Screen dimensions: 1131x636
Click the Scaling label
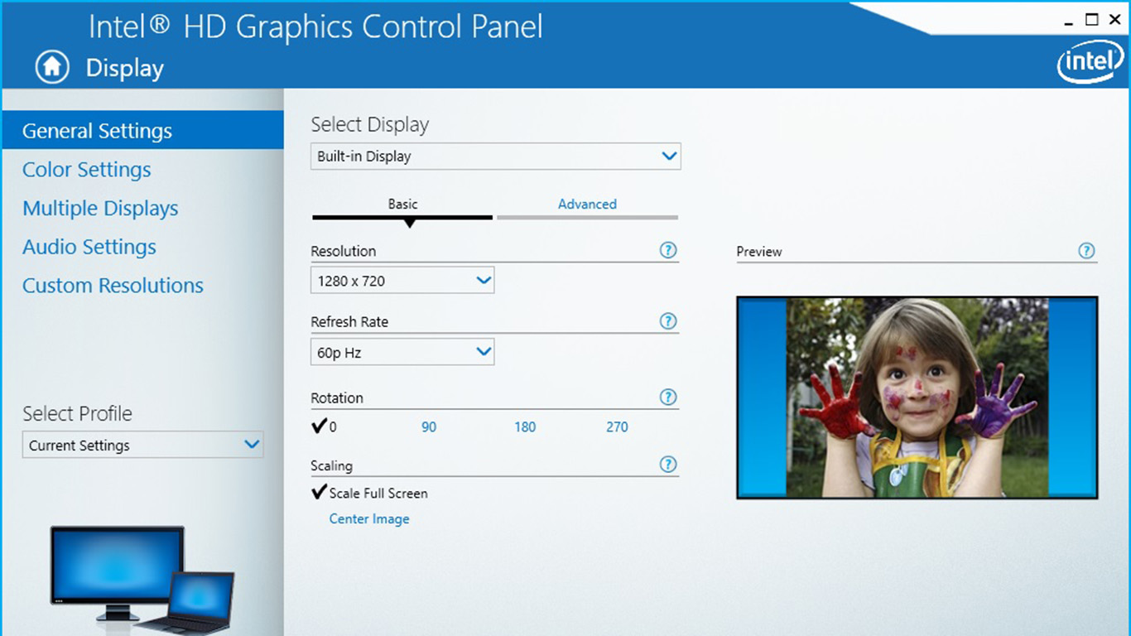point(331,466)
